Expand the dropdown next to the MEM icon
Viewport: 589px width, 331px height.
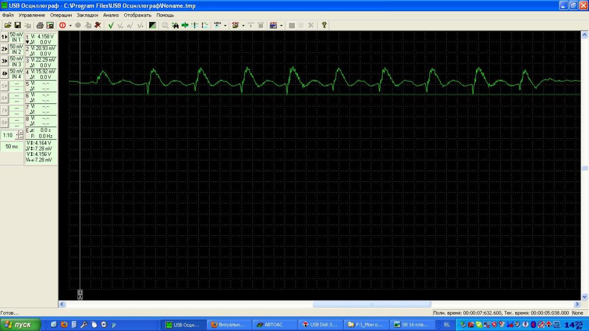[225, 25]
